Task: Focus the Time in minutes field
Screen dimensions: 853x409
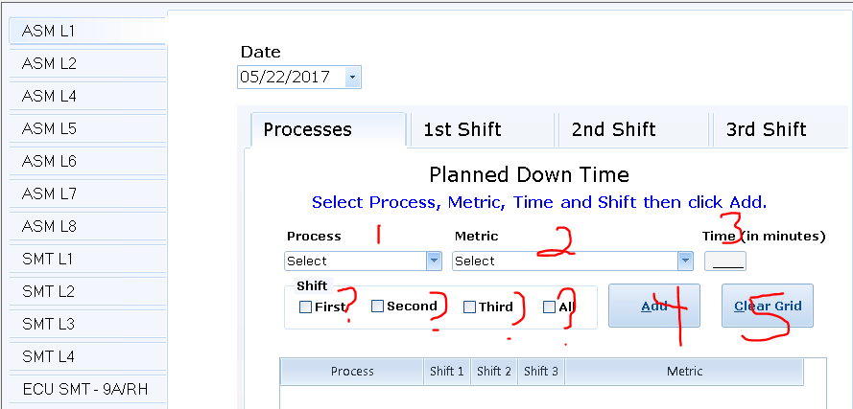Action: tap(724, 261)
